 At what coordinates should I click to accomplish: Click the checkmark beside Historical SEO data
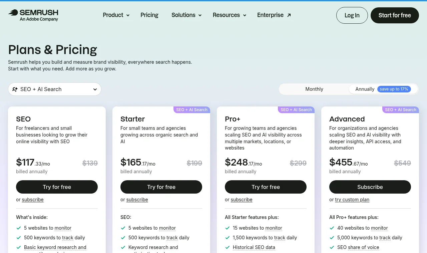pos(228,247)
